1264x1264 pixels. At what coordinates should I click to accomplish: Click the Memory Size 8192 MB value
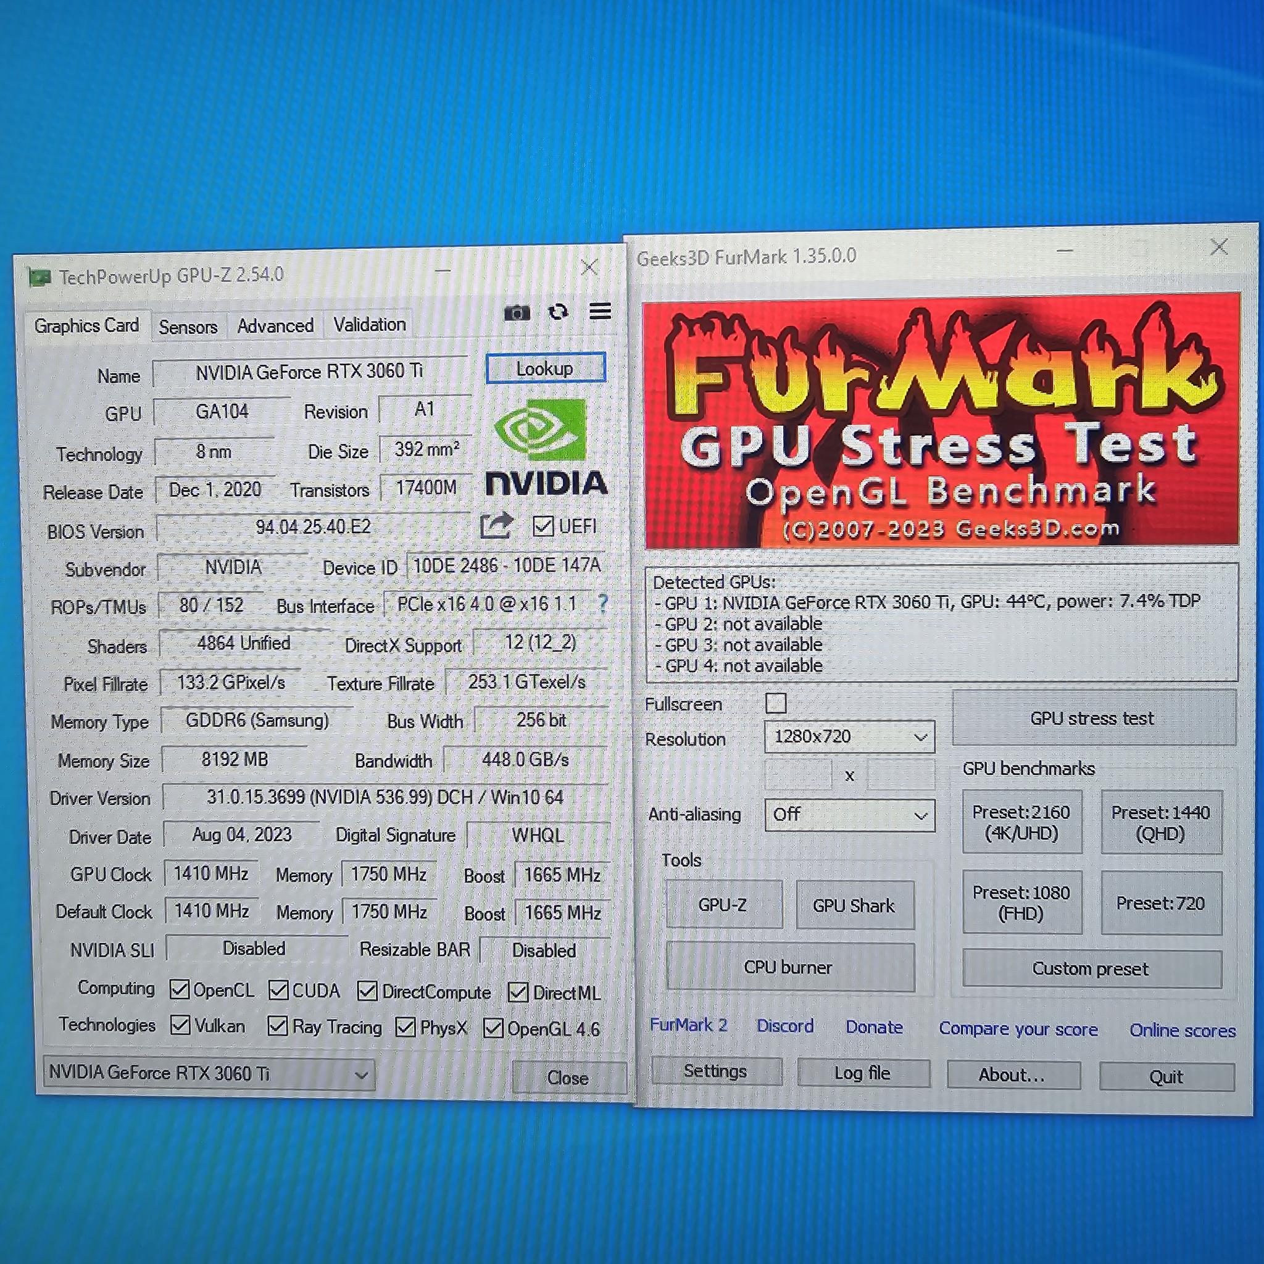click(234, 759)
